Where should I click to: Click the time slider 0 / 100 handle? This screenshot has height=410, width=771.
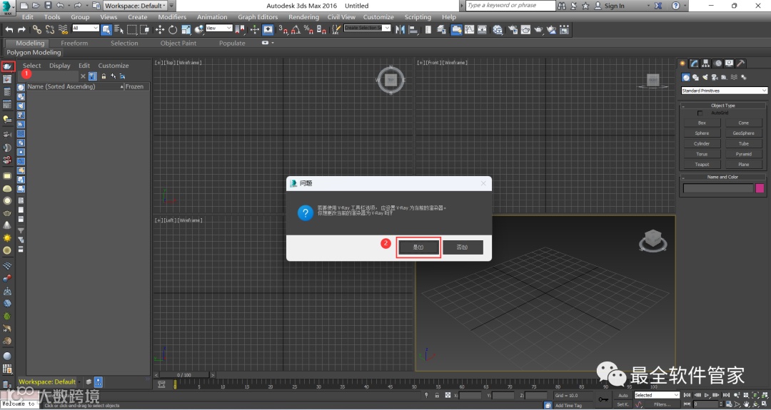(x=184, y=375)
